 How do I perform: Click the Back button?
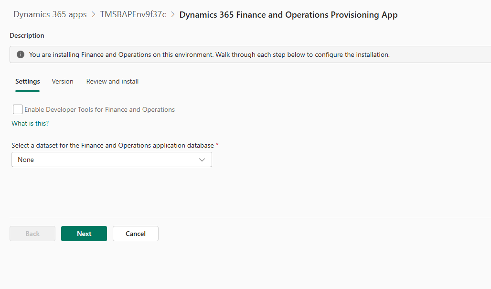[x=32, y=234]
